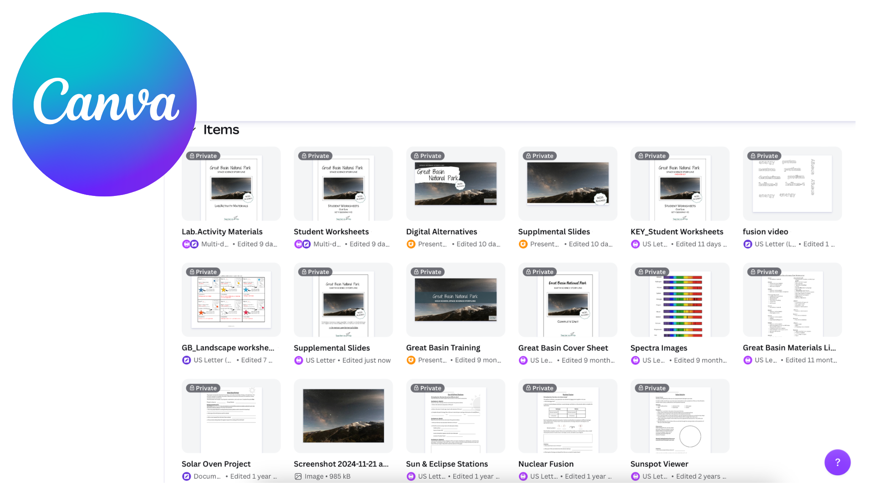874x491 pixels.
Task: Click the Sunspot Viewer title
Action: (x=659, y=464)
